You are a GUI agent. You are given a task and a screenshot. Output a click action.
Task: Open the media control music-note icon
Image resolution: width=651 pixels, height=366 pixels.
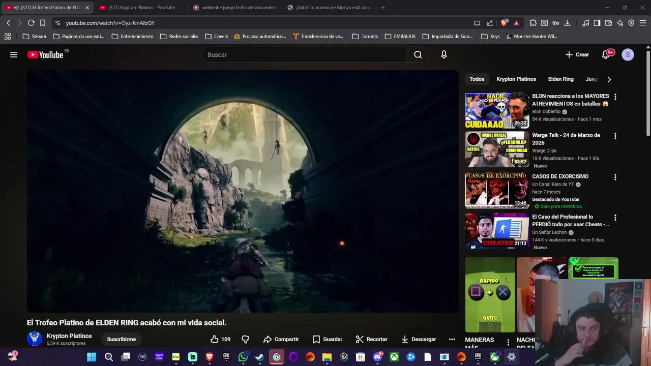click(x=586, y=23)
